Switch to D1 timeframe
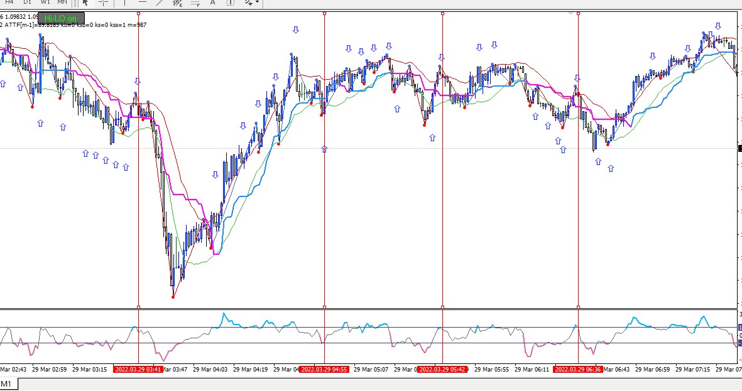The width and height of the screenshot is (742, 391). [27, 3]
